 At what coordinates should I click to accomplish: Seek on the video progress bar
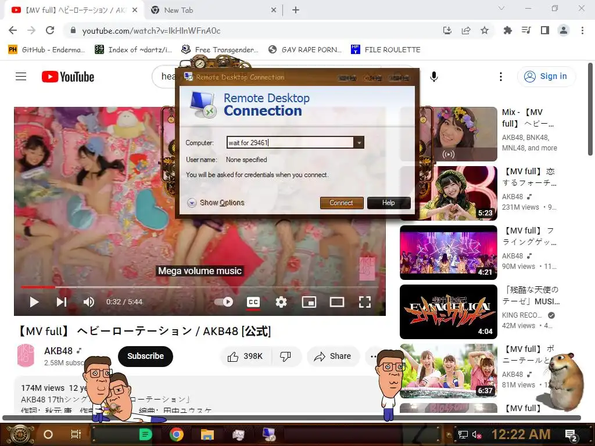(200, 287)
